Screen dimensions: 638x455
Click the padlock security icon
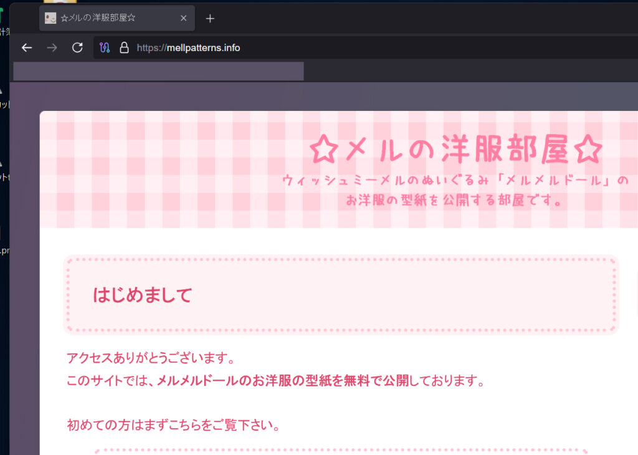tap(124, 48)
